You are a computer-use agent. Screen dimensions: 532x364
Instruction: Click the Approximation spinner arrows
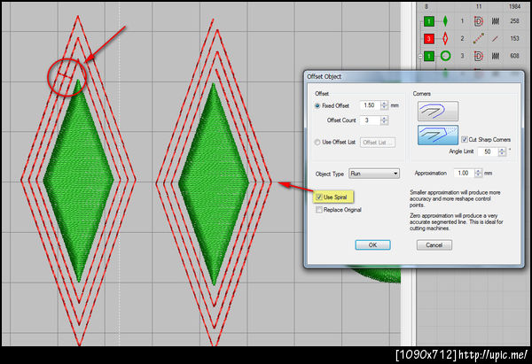click(x=478, y=174)
